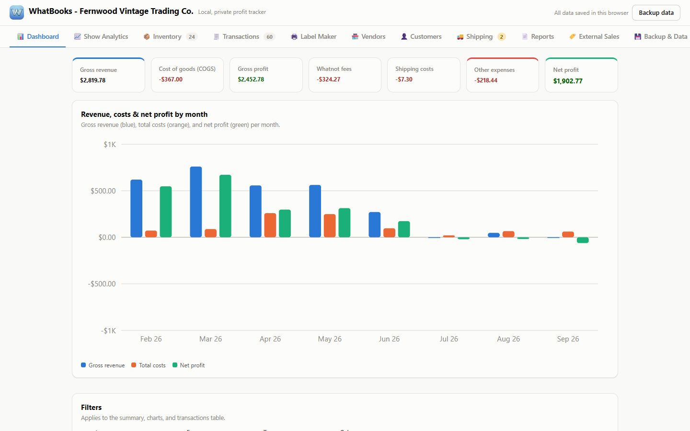The width and height of the screenshot is (690, 431).
Task: Go to the Transactions tab
Action: coord(244,36)
